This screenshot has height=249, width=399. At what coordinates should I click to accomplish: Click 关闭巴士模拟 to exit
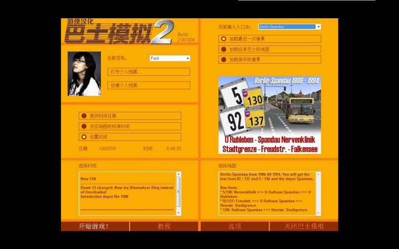coord(304,226)
